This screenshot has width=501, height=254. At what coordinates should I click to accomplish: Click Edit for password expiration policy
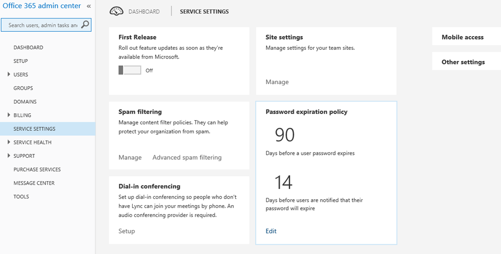pos(271,231)
